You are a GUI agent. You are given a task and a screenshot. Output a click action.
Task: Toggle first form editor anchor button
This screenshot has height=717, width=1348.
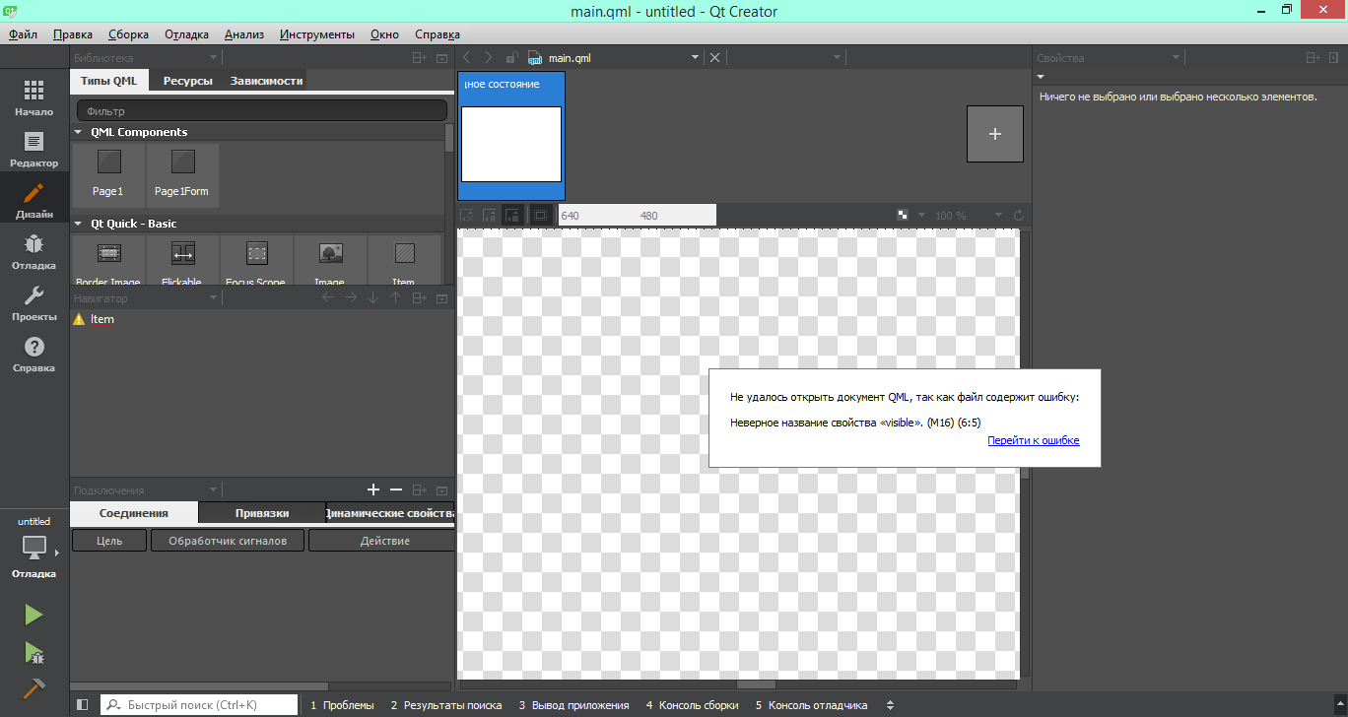pyautogui.click(x=467, y=215)
